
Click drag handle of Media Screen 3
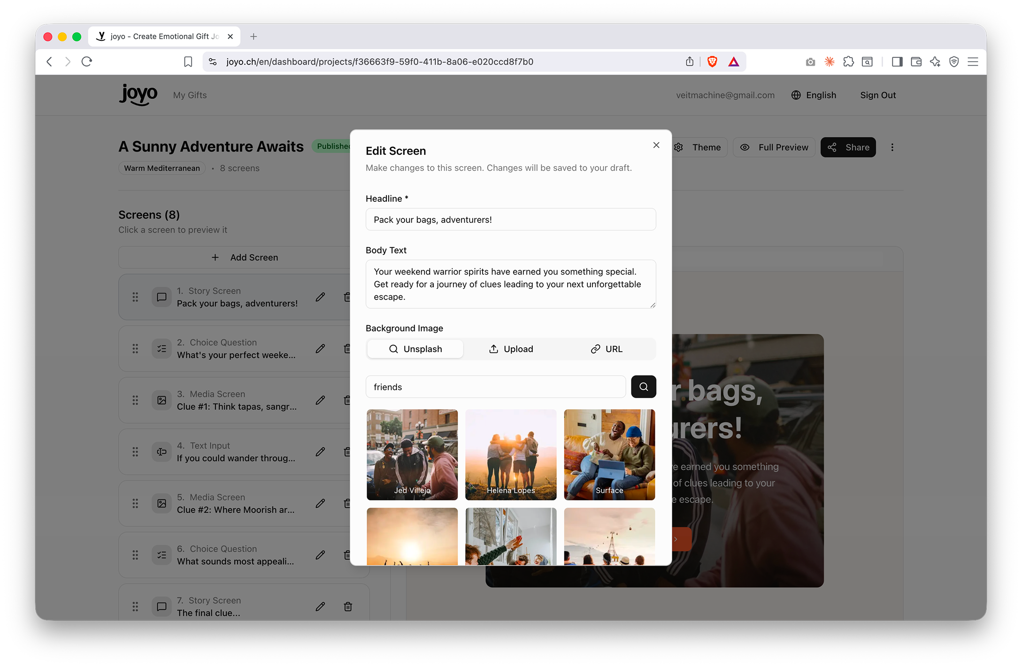(135, 400)
